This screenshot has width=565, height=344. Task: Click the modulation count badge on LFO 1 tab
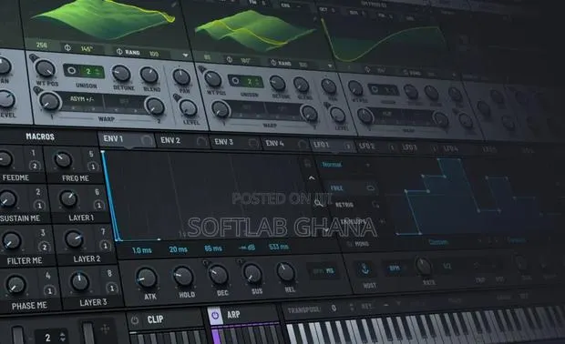[x=348, y=147]
